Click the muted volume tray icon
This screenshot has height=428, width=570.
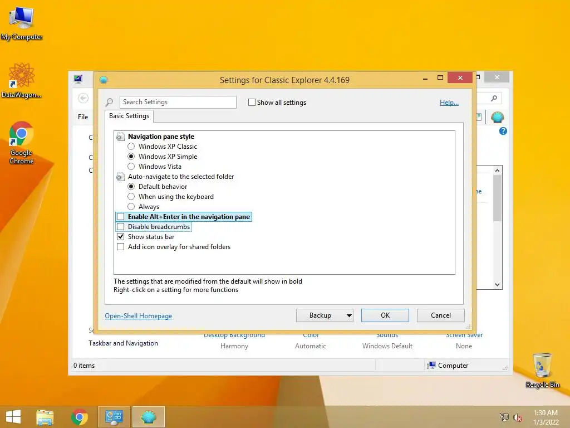click(518, 417)
